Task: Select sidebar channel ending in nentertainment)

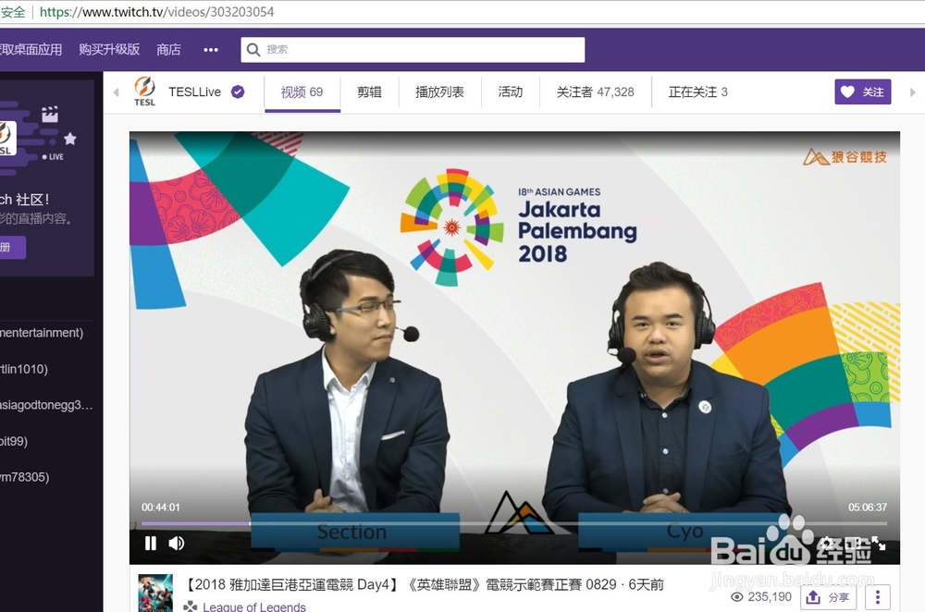Action: tap(42, 333)
